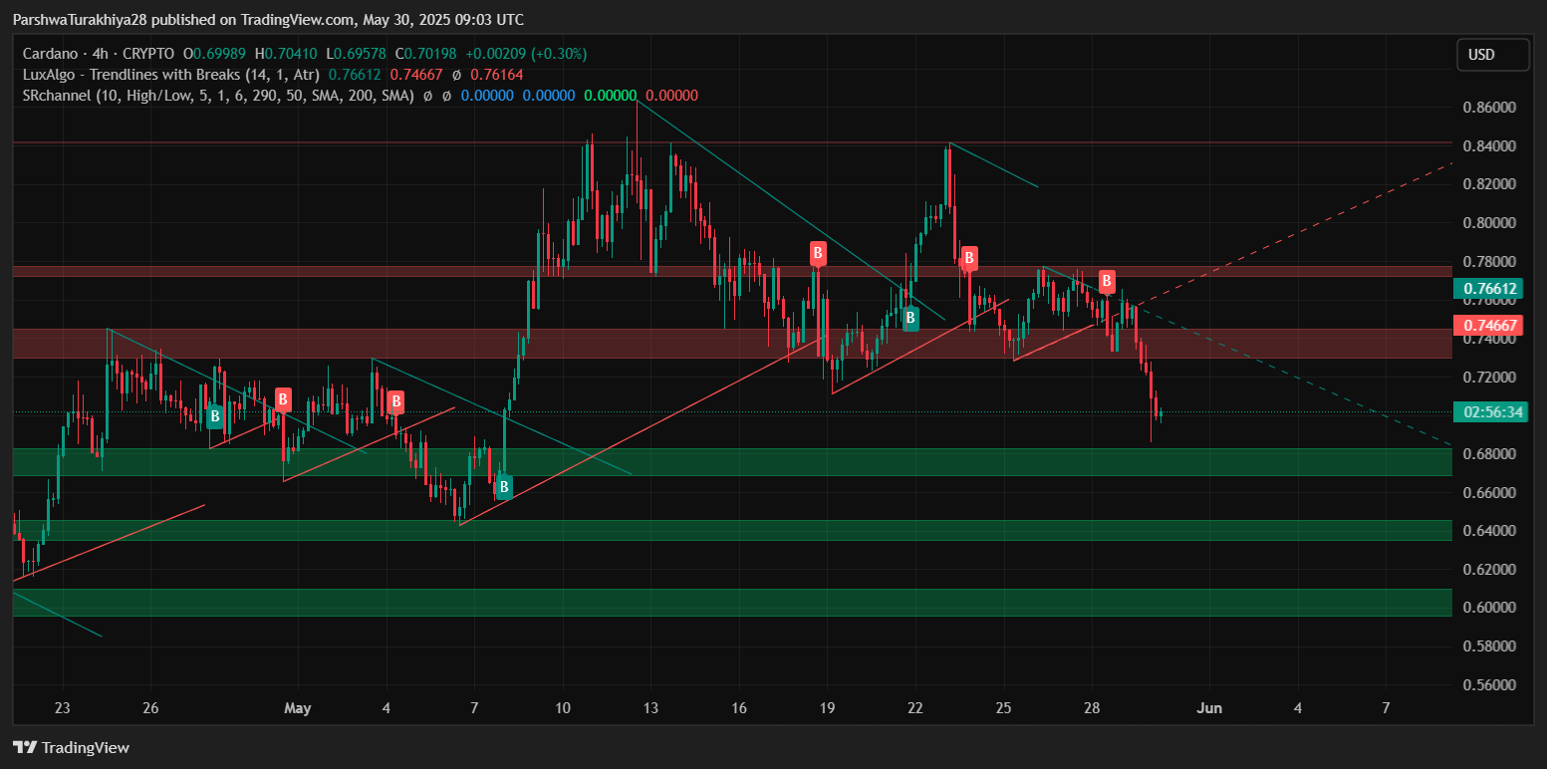Click the 0.84000 price axis label
The height and width of the screenshot is (769, 1547).
click(x=1489, y=146)
